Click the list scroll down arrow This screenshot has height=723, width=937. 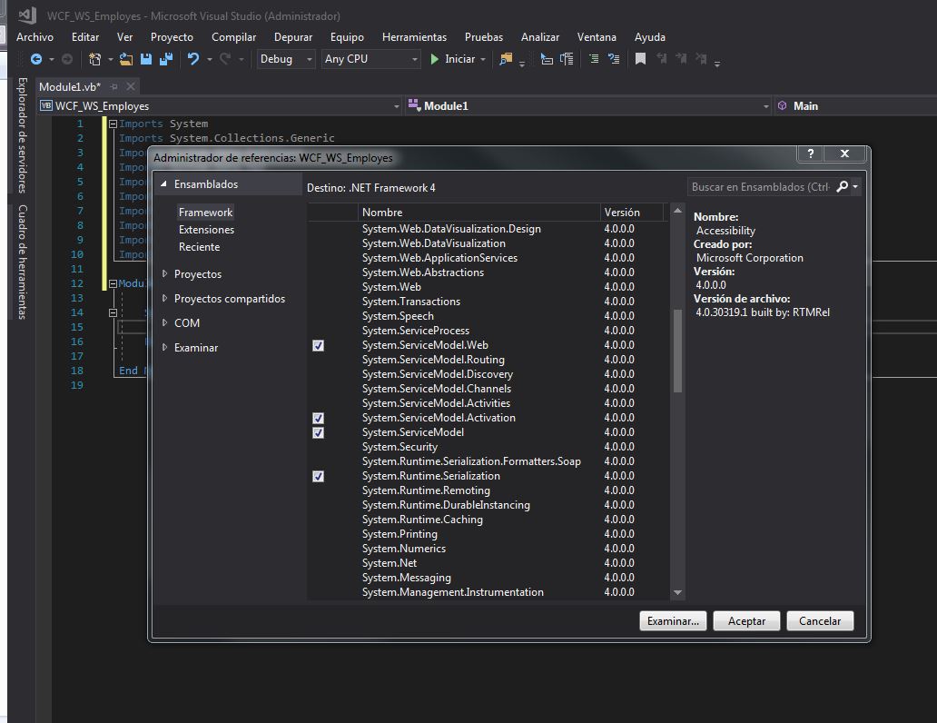[677, 592]
